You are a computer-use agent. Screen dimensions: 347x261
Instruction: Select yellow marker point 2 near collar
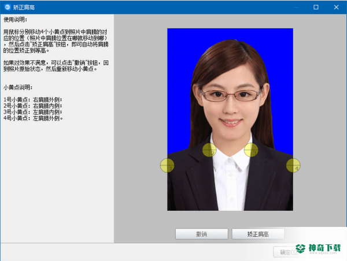(x=209, y=150)
